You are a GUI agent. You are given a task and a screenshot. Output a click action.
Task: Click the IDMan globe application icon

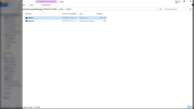[26, 18]
